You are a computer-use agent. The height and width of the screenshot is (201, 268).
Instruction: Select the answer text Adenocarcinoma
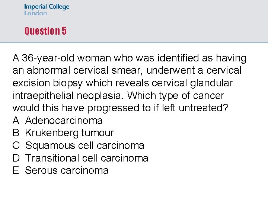64,121
